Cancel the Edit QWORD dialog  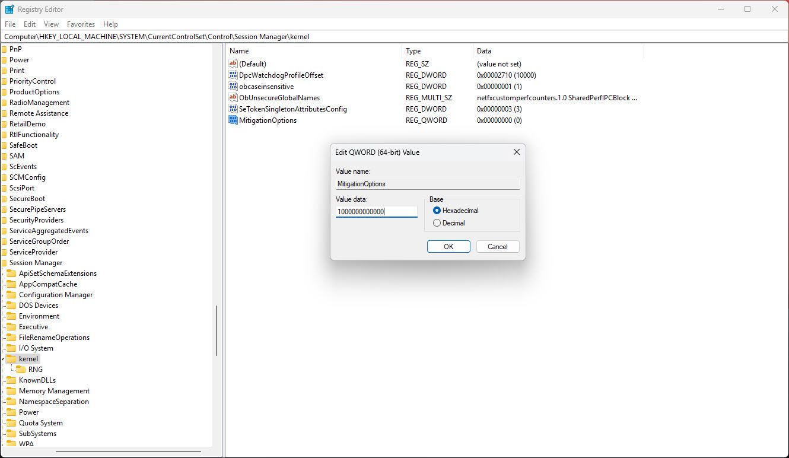tap(498, 246)
